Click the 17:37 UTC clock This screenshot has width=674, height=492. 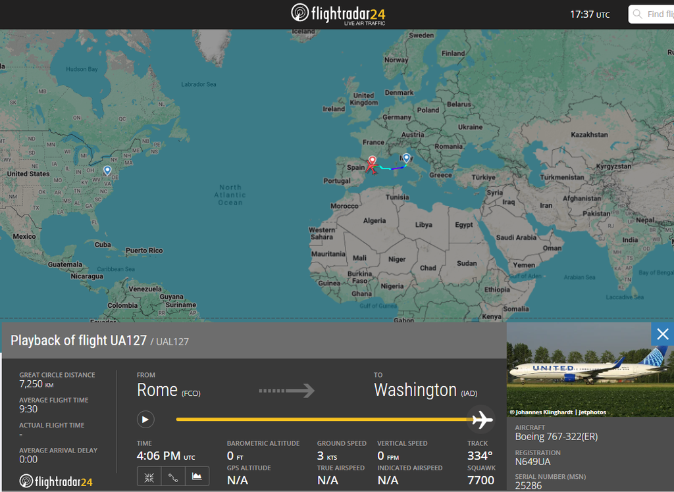click(x=590, y=14)
